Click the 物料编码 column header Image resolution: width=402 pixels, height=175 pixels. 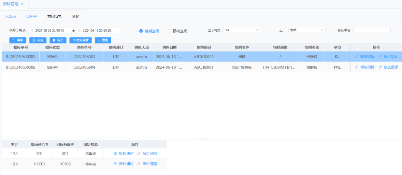[204, 47]
